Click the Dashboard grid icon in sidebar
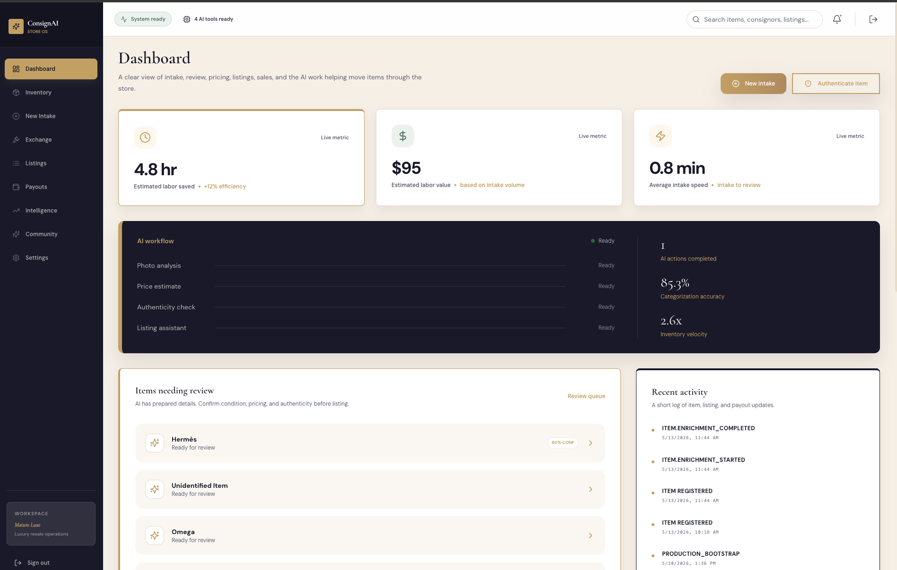 (16, 69)
